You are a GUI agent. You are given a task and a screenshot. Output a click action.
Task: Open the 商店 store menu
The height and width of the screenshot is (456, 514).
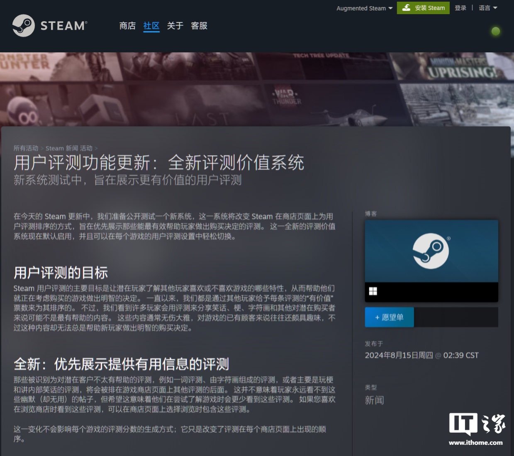127,26
